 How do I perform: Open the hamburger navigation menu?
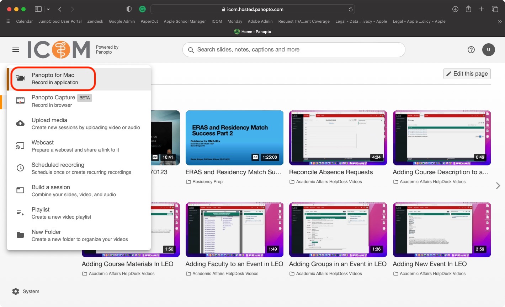coord(16,50)
